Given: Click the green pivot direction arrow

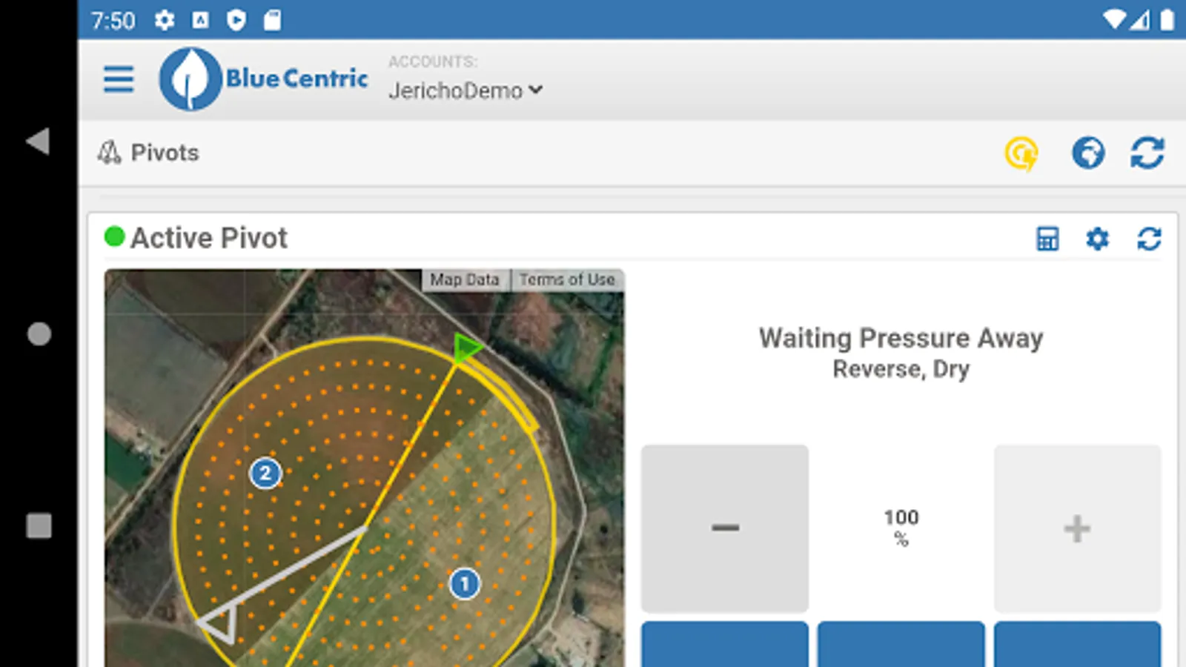Looking at the screenshot, I should point(466,347).
